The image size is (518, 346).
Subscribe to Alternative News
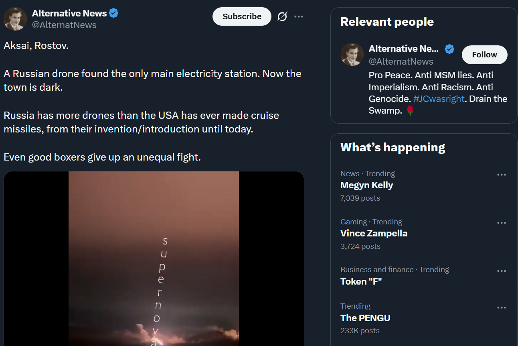tap(242, 17)
